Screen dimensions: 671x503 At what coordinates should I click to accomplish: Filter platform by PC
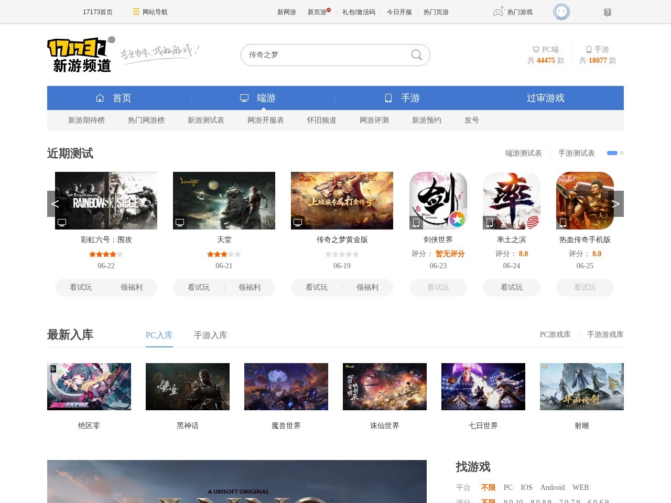coord(508,487)
